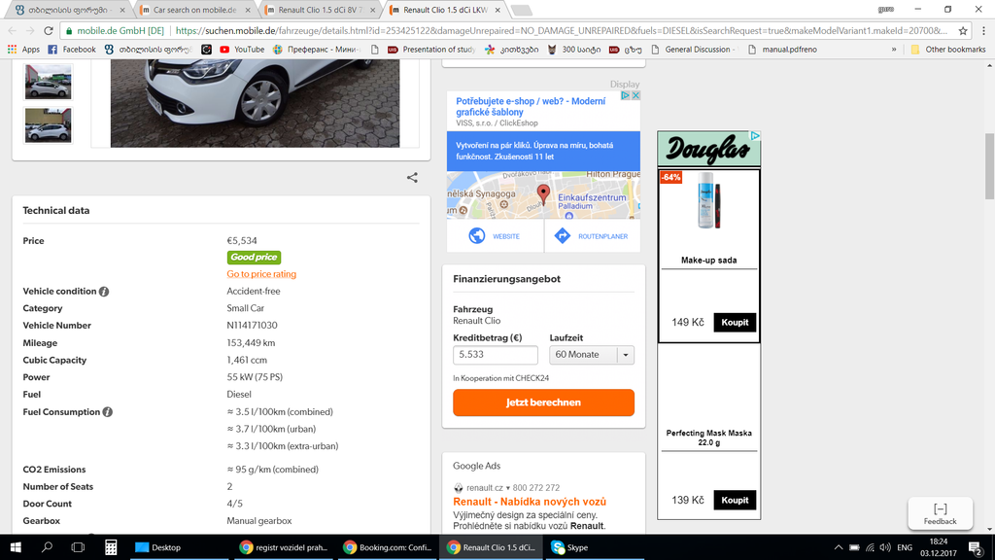
Task: Go back with the browser back arrow
Action: pyautogui.click(x=13, y=30)
